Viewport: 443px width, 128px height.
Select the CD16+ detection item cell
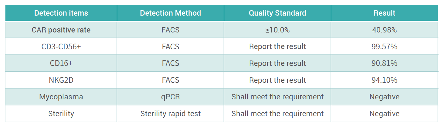pyautogui.click(x=61, y=63)
